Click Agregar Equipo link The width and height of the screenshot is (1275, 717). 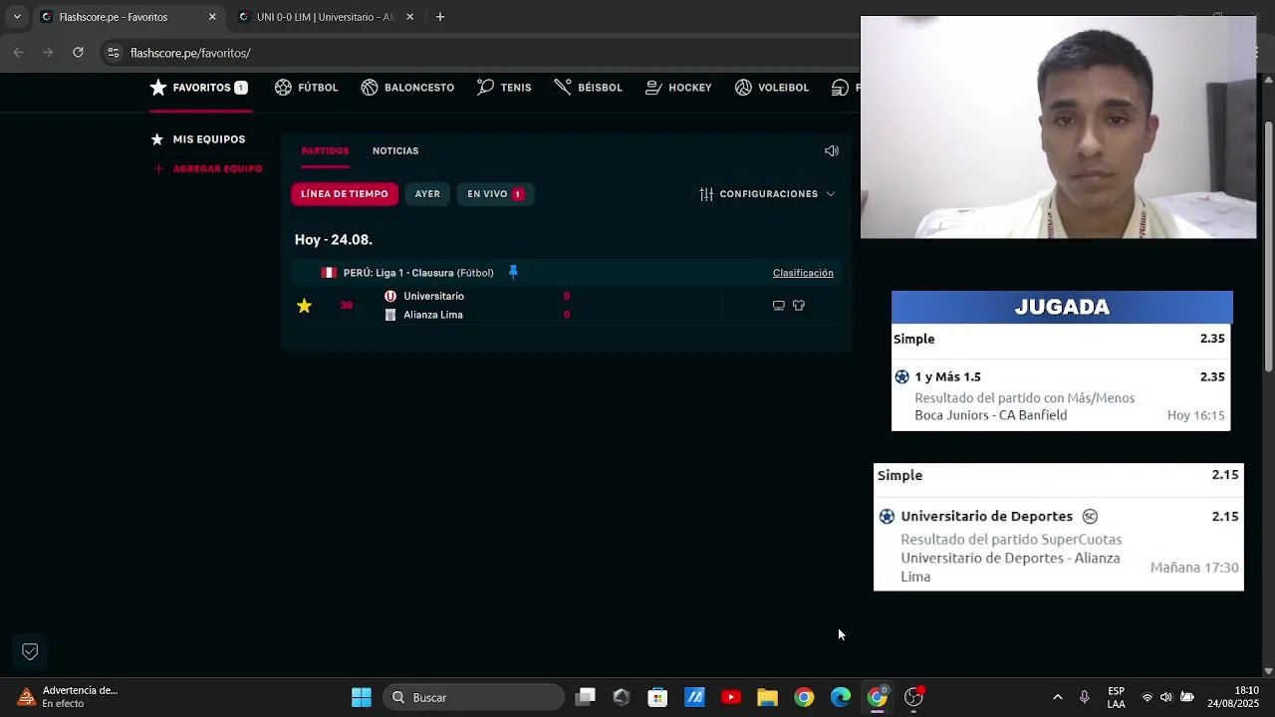(x=208, y=169)
